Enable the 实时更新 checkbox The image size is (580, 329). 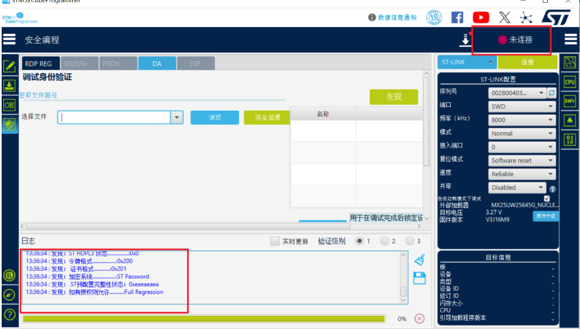click(275, 241)
